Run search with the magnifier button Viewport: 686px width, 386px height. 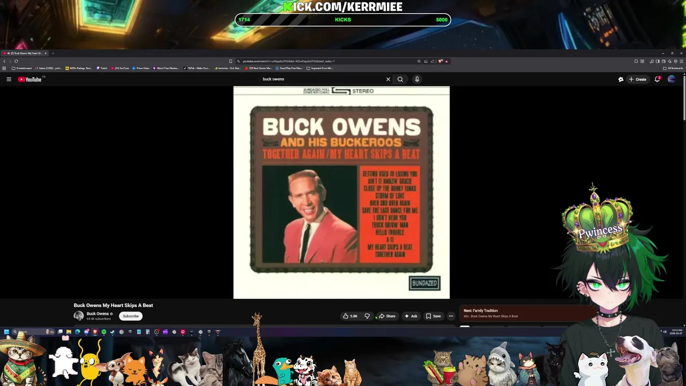point(400,79)
